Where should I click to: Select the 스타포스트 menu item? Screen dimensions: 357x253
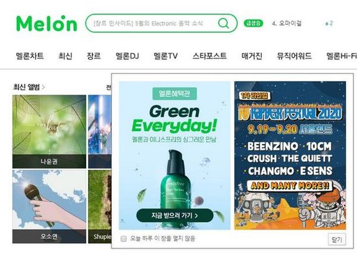tap(209, 56)
